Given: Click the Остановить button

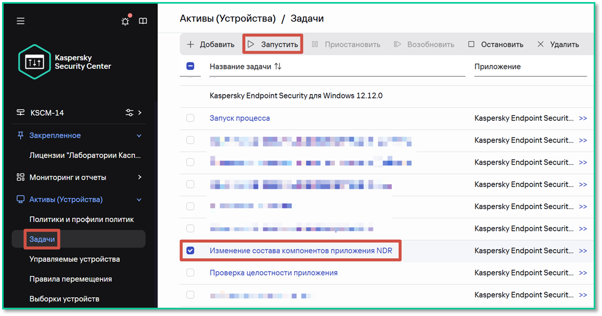Looking at the screenshot, I should (x=496, y=45).
